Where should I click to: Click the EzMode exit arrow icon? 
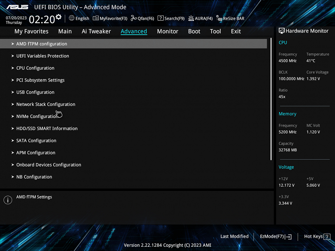(x=288, y=236)
